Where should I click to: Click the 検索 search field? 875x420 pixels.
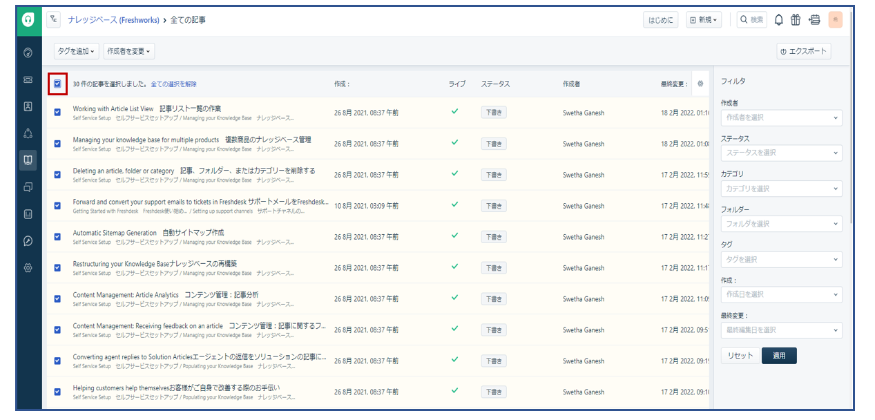click(751, 20)
